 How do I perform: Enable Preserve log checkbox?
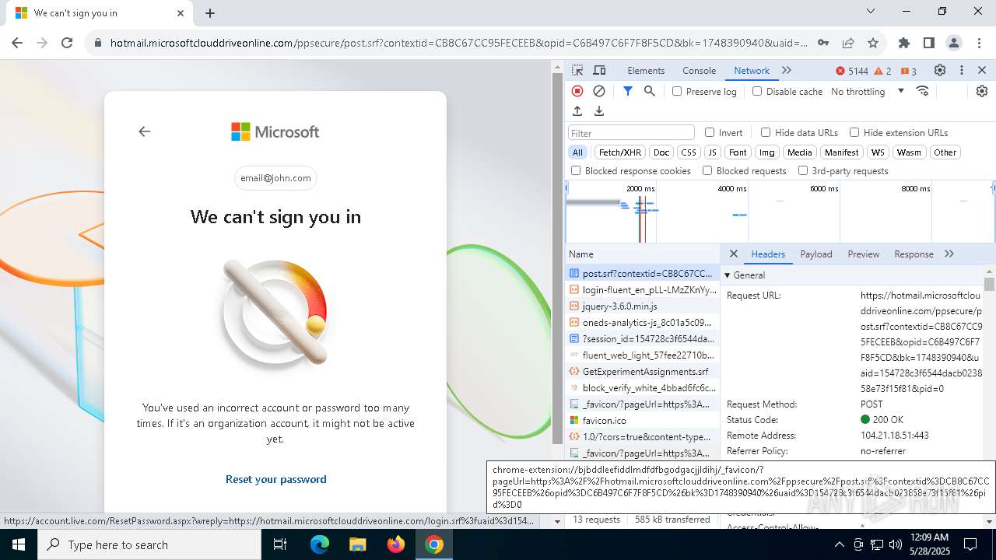[677, 91]
